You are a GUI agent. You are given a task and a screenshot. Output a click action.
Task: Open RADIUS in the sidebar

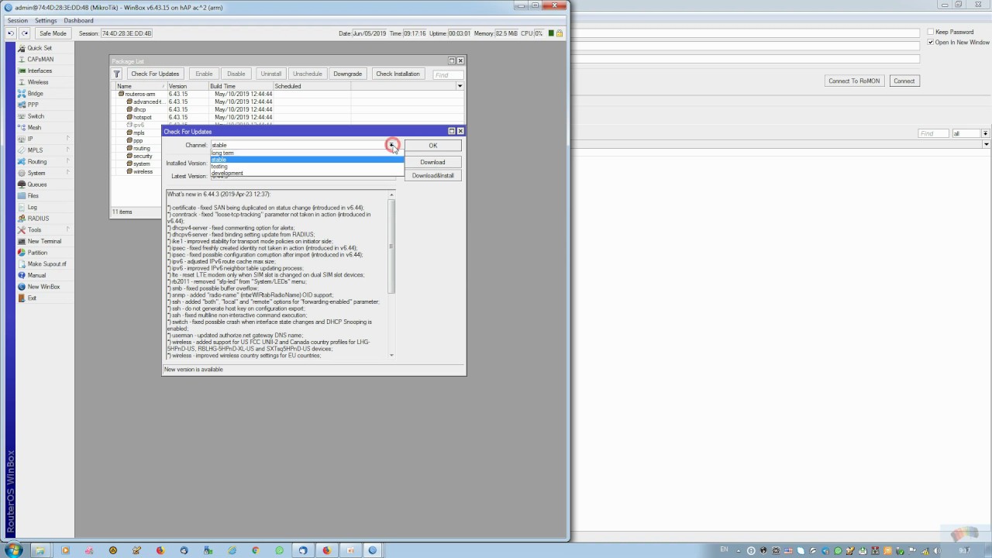[x=38, y=219]
